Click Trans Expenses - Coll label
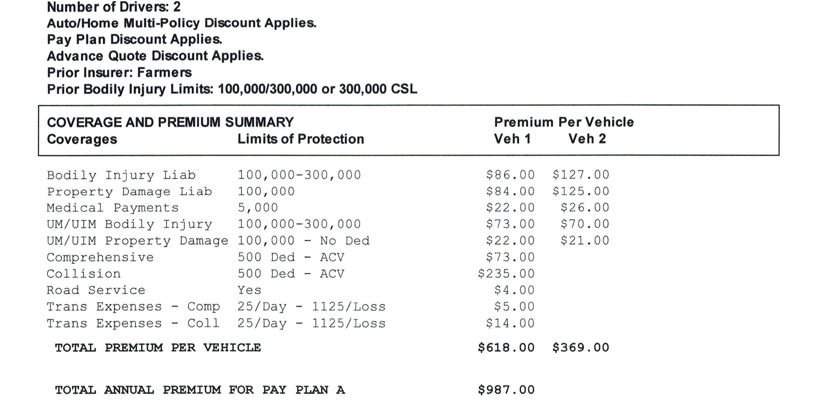 pos(133,323)
